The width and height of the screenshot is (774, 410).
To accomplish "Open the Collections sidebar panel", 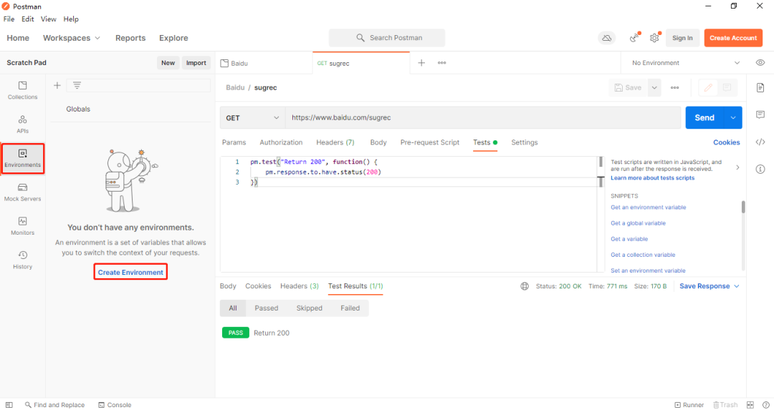I will [x=23, y=91].
